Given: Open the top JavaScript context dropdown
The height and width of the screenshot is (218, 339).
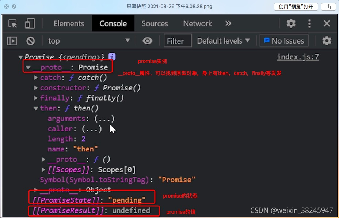Looking at the screenshot, I should [89, 41].
